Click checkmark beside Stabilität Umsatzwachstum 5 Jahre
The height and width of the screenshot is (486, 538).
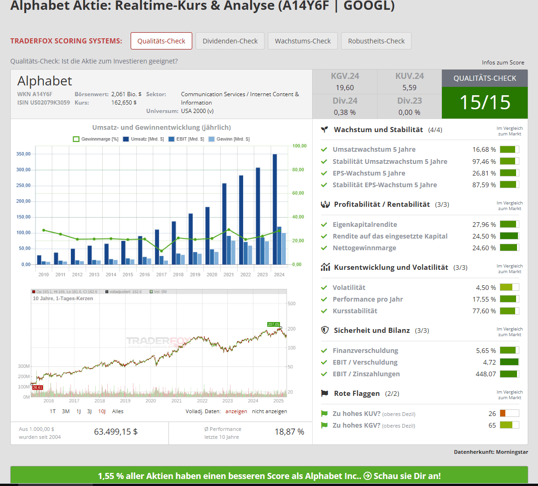point(324,162)
